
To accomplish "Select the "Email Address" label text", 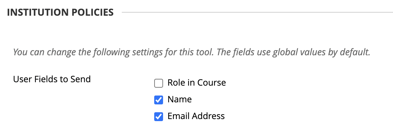I will [196, 116].
